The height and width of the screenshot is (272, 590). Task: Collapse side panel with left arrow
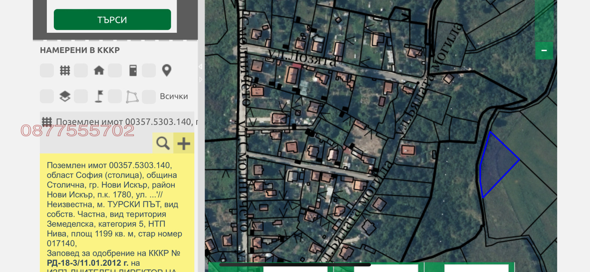coord(200,67)
